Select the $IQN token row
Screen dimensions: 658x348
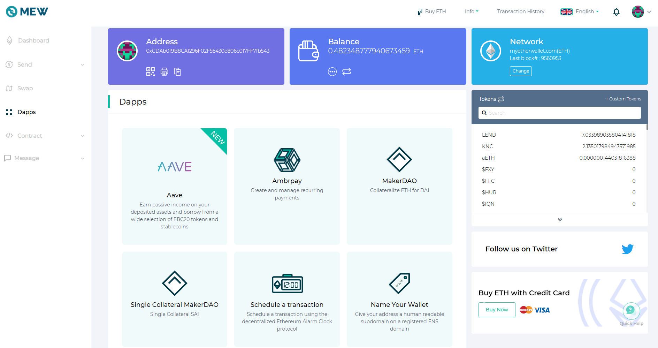click(x=559, y=204)
